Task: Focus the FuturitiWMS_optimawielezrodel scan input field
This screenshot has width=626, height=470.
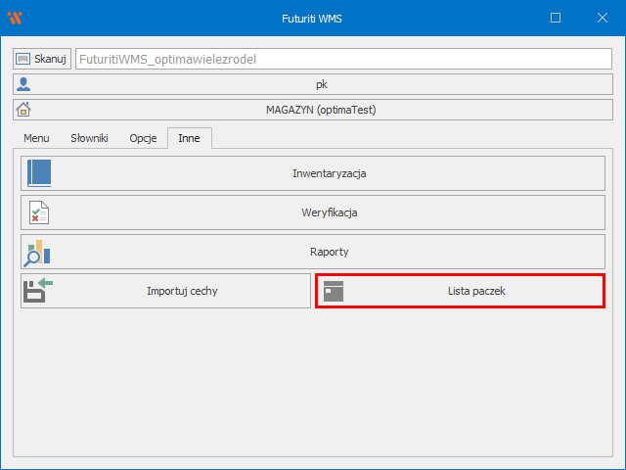Action: click(342, 59)
